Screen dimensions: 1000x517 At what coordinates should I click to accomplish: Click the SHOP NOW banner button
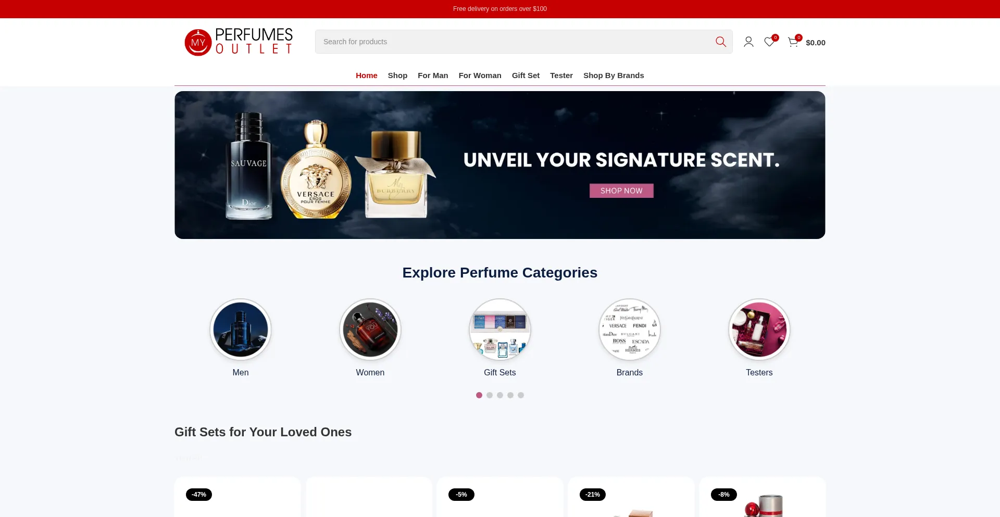tap(621, 191)
